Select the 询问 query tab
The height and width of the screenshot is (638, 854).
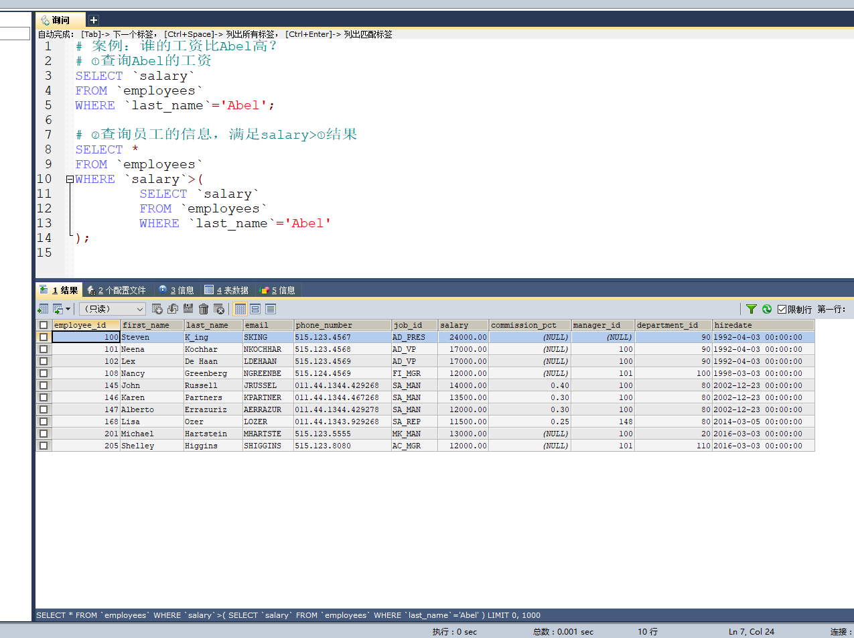tap(61, 20)
